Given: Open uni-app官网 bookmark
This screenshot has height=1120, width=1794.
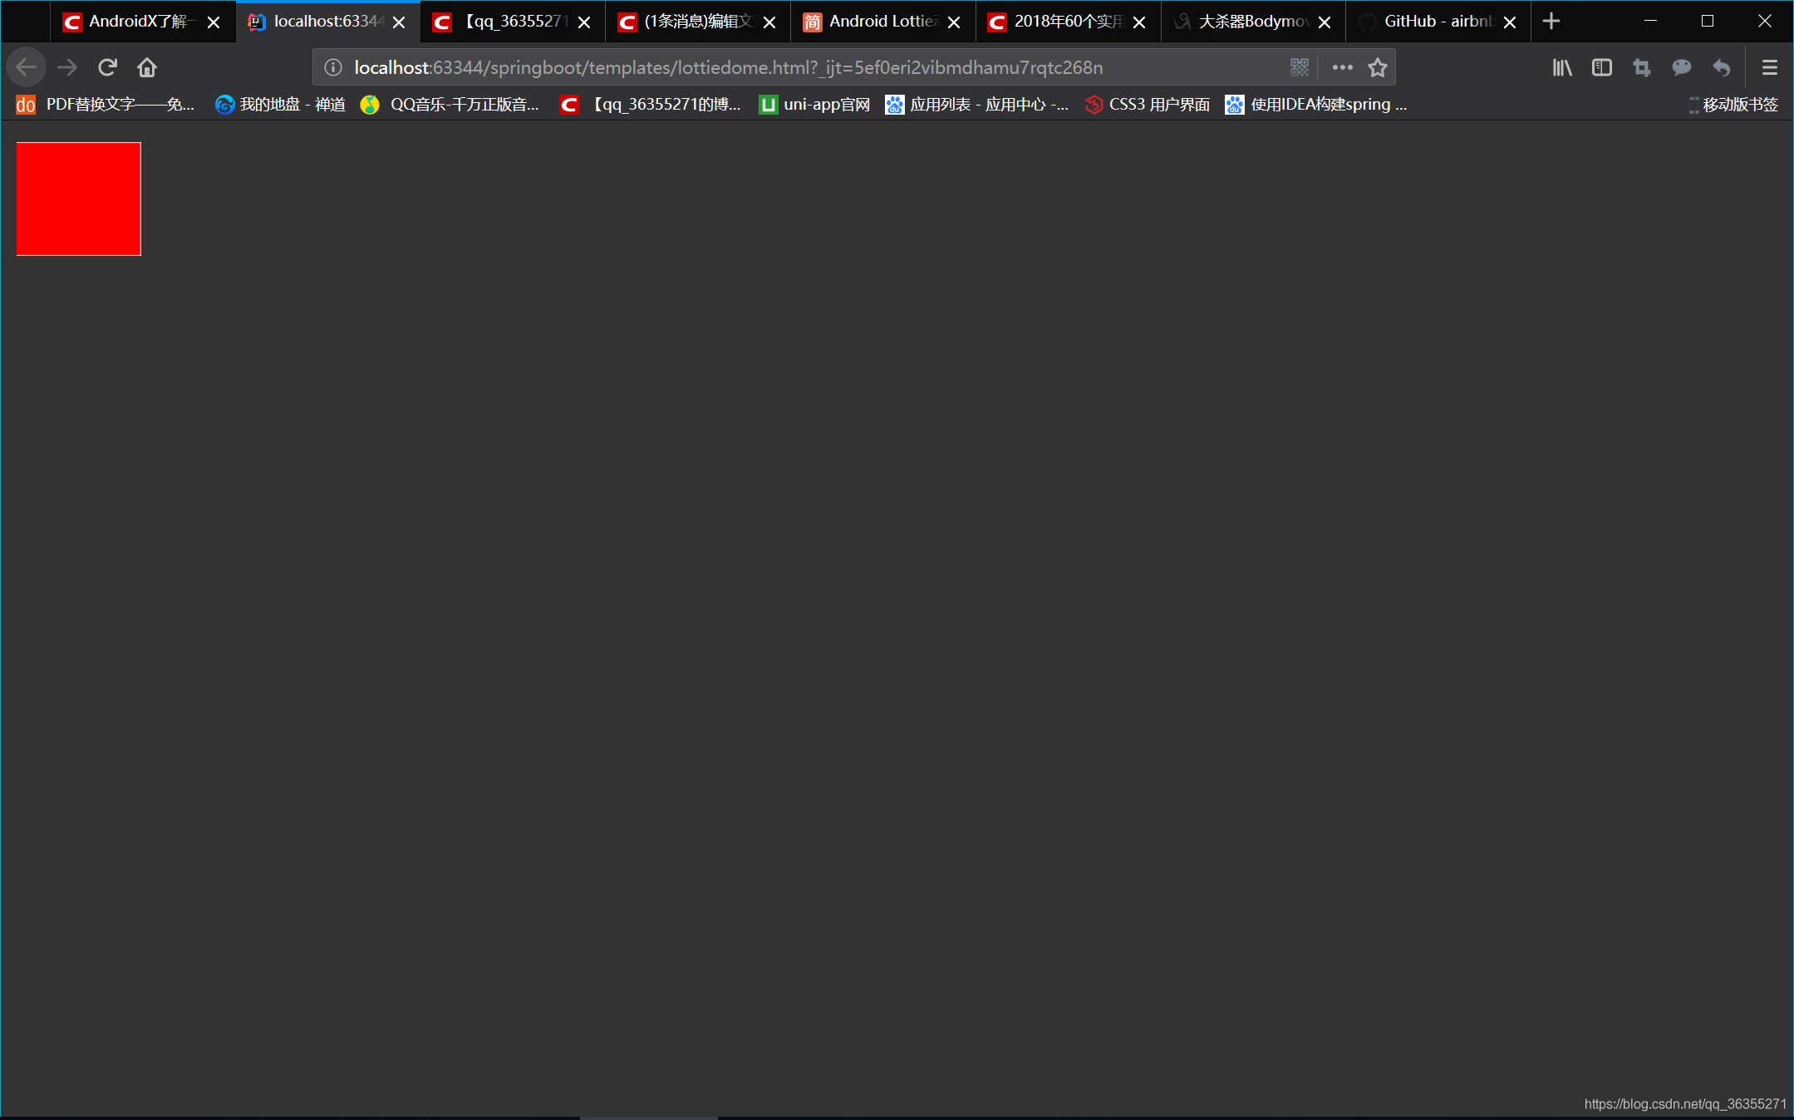Looking at the screenshot, I should pyautogui.click(x=814, y=105).
